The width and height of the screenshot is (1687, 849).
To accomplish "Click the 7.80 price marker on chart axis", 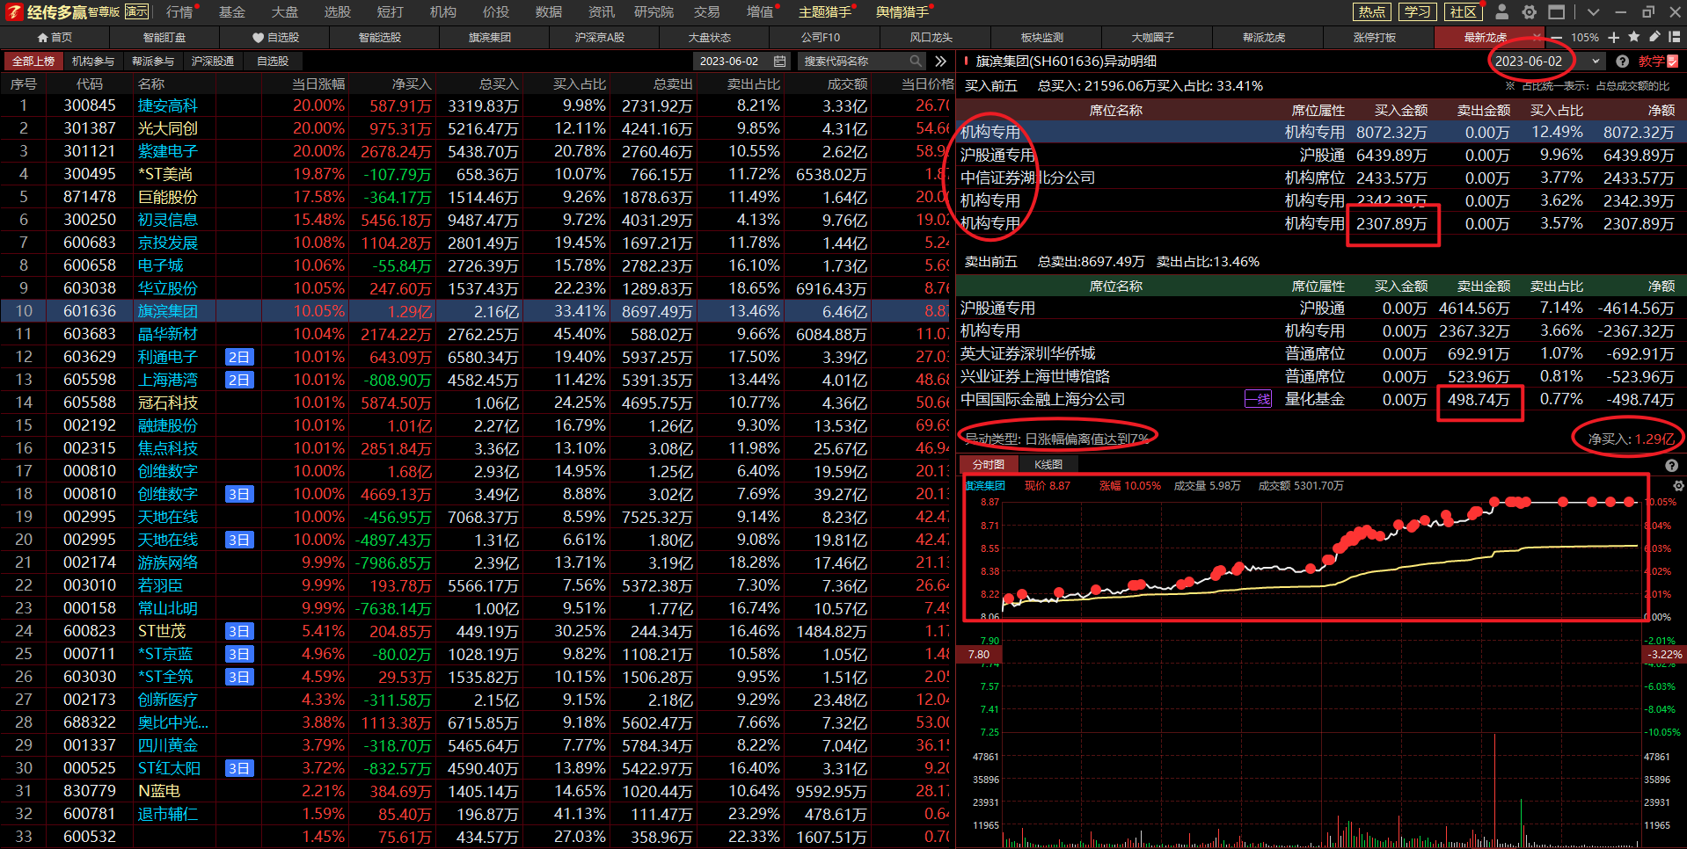I will coord(979,654).
